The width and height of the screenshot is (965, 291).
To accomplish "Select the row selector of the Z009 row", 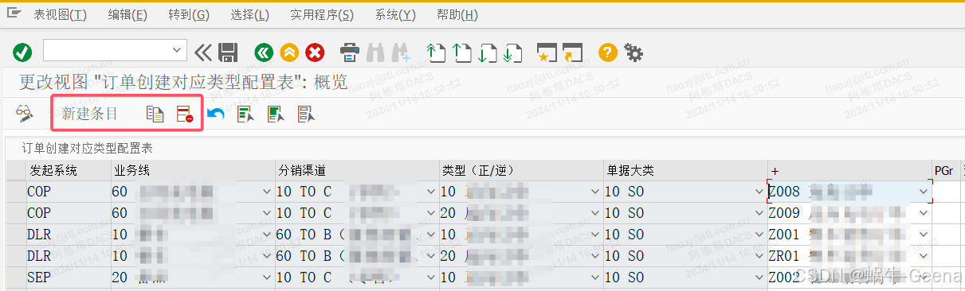I will click(15, 213).
